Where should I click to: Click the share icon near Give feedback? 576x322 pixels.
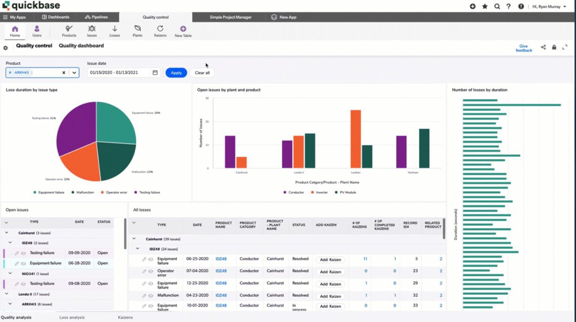543,47
